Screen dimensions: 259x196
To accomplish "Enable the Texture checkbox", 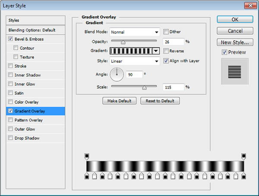I will pos(16,57).
